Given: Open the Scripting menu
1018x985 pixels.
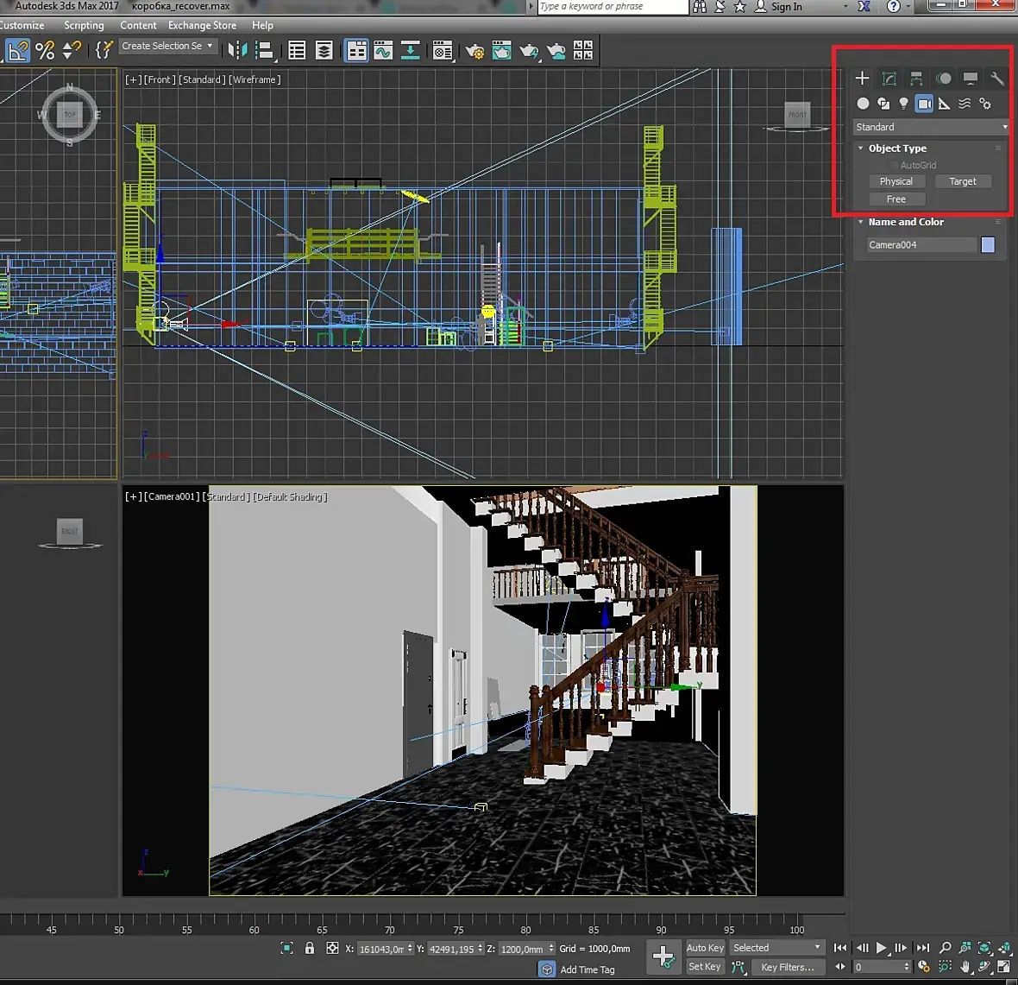Looking at the screenshot, I should coord(84,25).
